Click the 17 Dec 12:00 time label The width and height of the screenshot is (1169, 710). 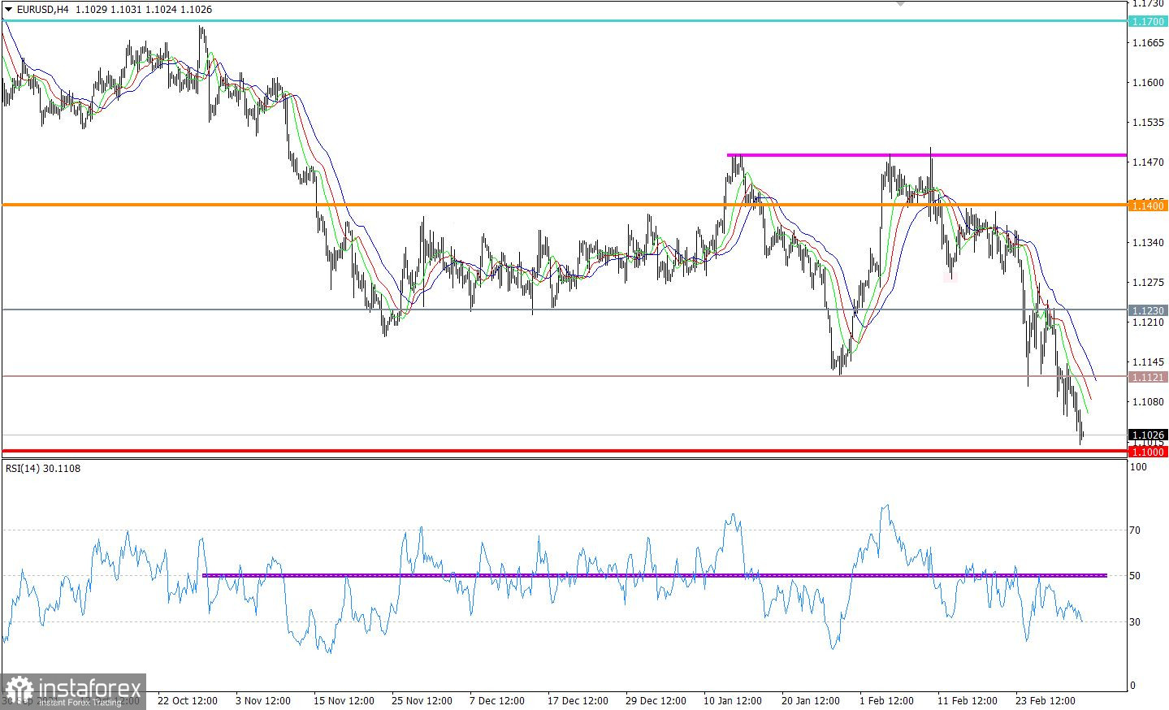[578, 700]
